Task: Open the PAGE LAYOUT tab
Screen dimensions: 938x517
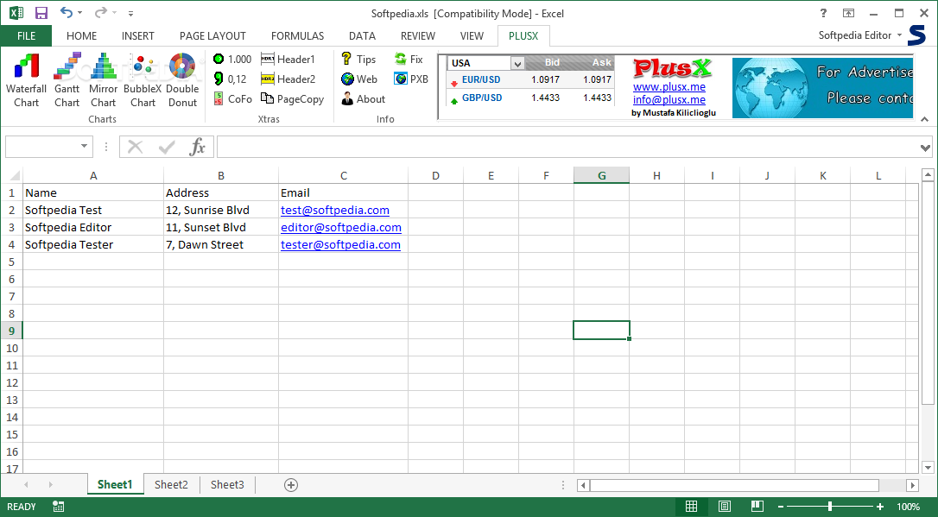Action: tap(212, 36)
